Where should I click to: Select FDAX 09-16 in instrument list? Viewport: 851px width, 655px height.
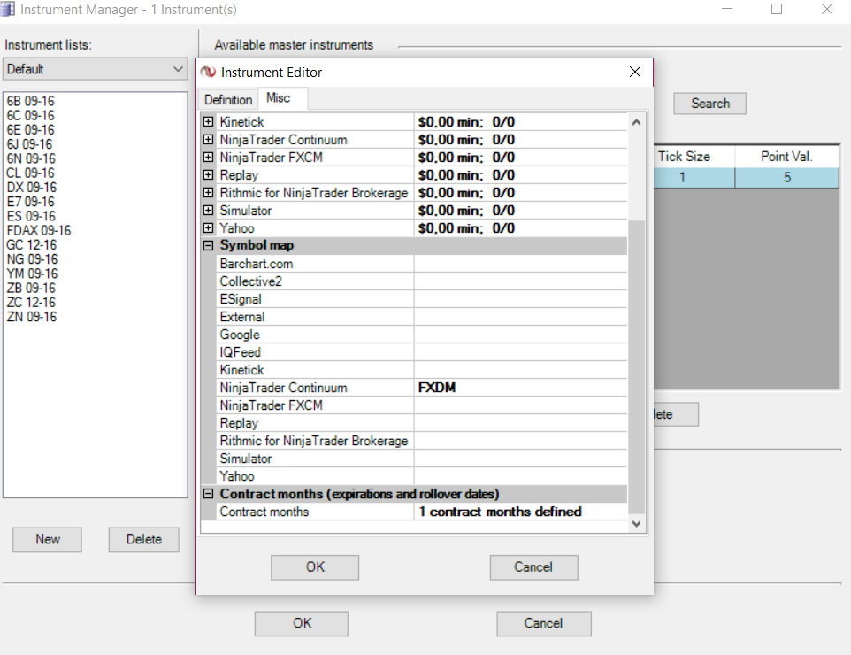39,231
